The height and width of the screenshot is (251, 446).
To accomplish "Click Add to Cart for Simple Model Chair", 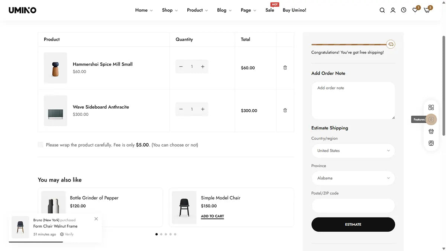I will (212, 216).
